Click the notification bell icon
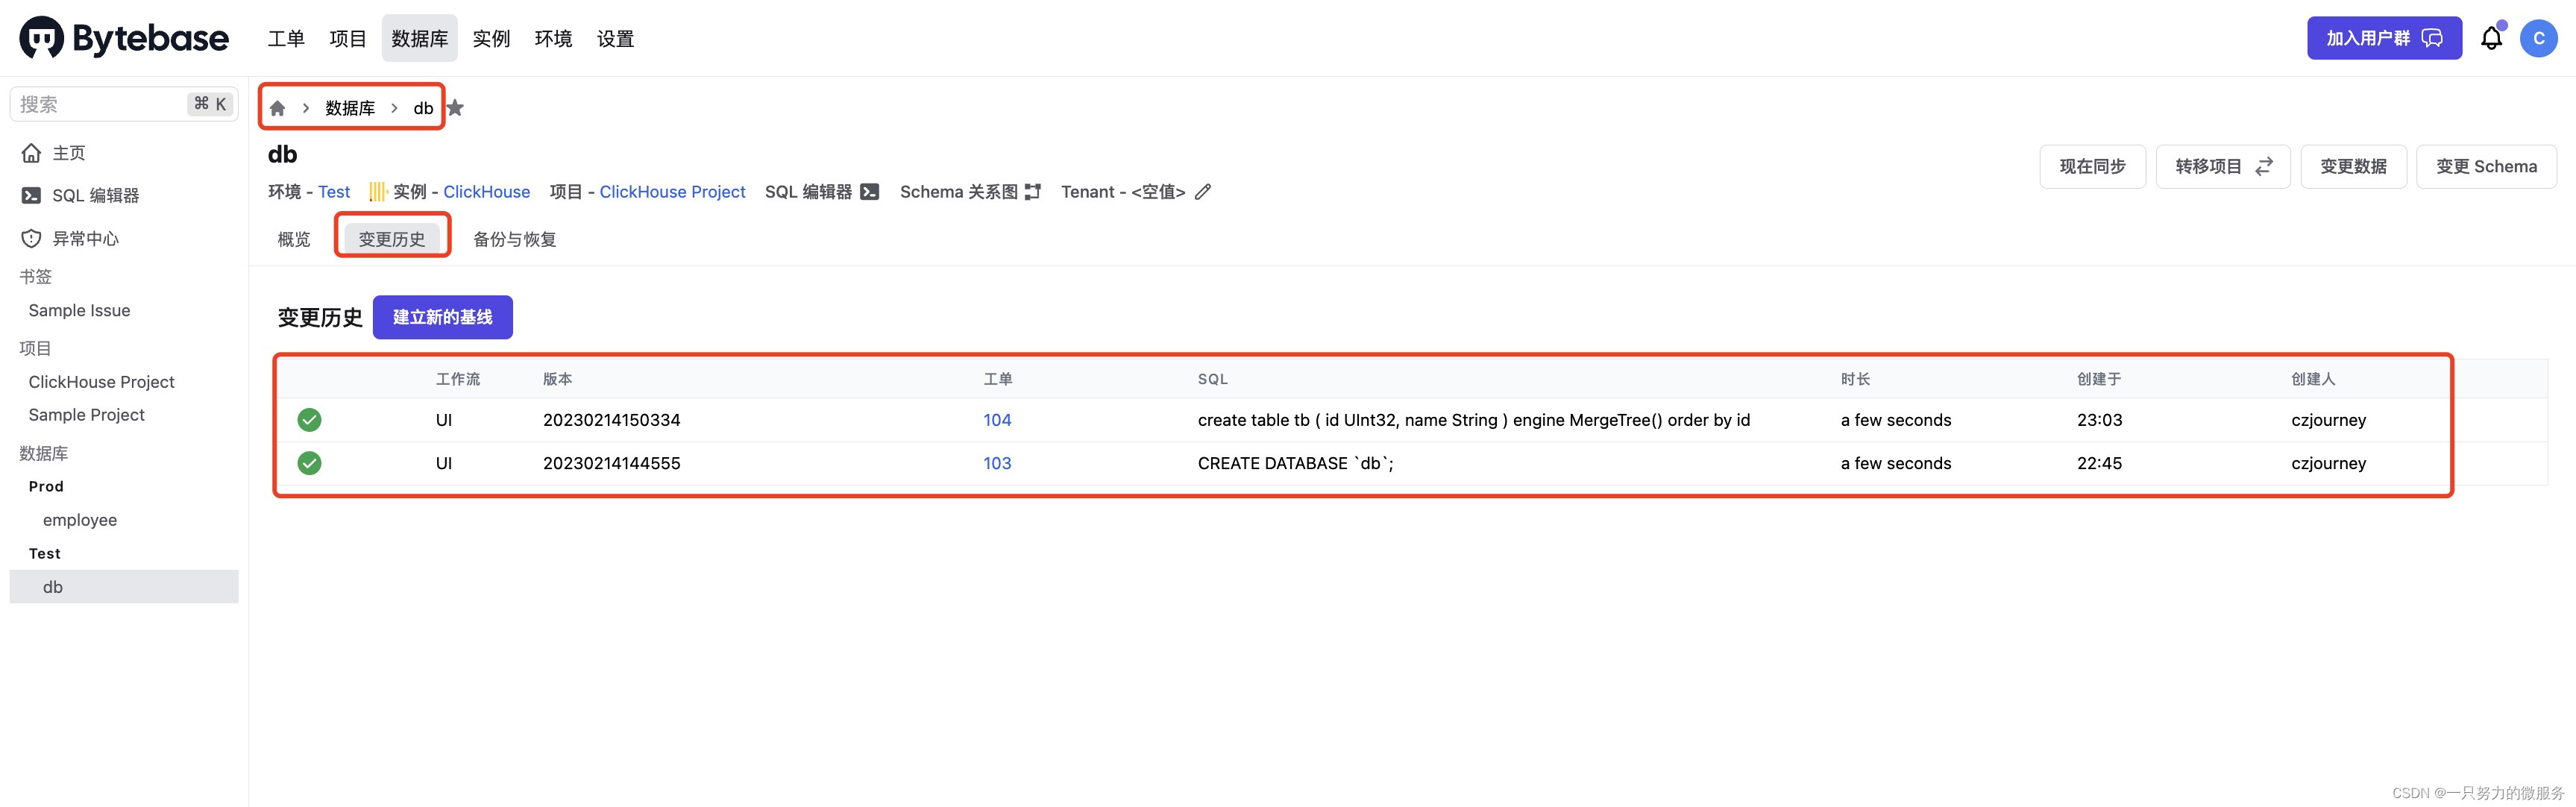Screen dimensions: 2576x807 coord(2490,36)
